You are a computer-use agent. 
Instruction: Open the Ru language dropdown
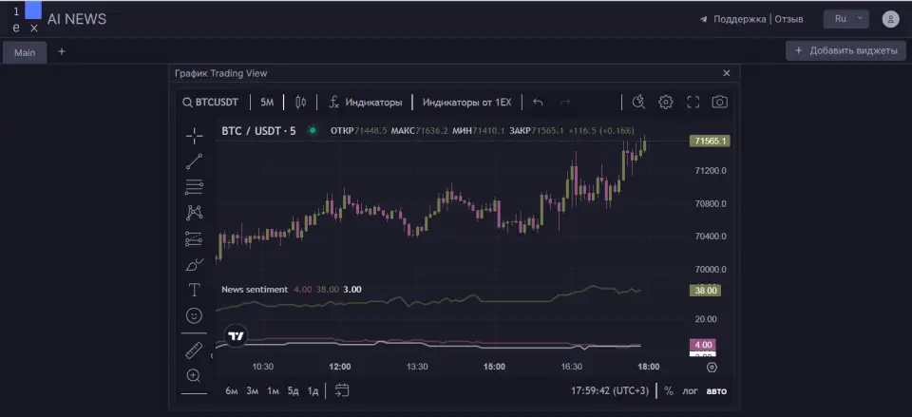coord(846,19)
